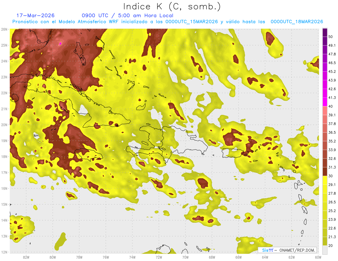Click colorbar label '21.3'

click(x=332, y=237)
